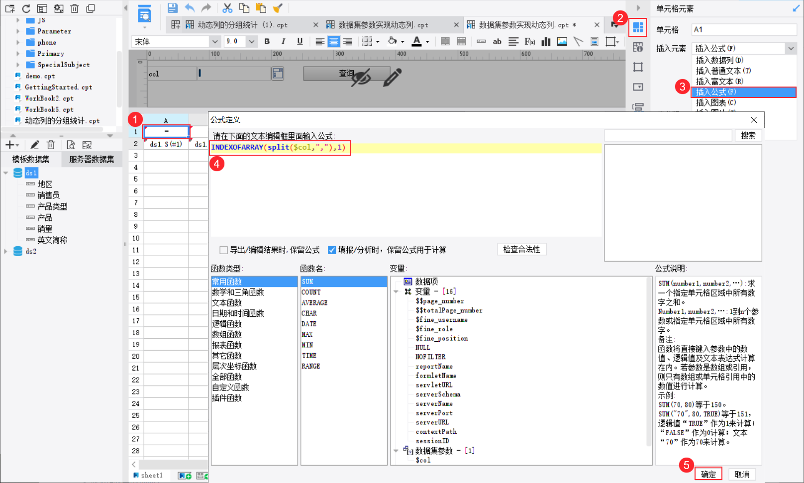Image resolution: width=804 pixels, height=483 pixels.
Task: Open the blue cell element panel icon
Action: 638,27
